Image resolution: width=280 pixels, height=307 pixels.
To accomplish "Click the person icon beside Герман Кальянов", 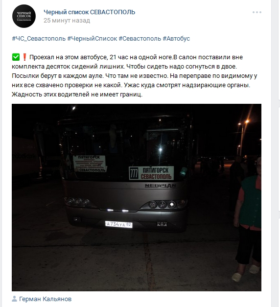I will (x=14, y=299).
